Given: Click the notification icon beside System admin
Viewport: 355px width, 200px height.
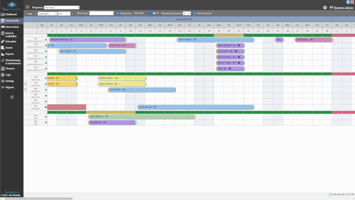Looking at the screenshot, I should tap(325, 7).
